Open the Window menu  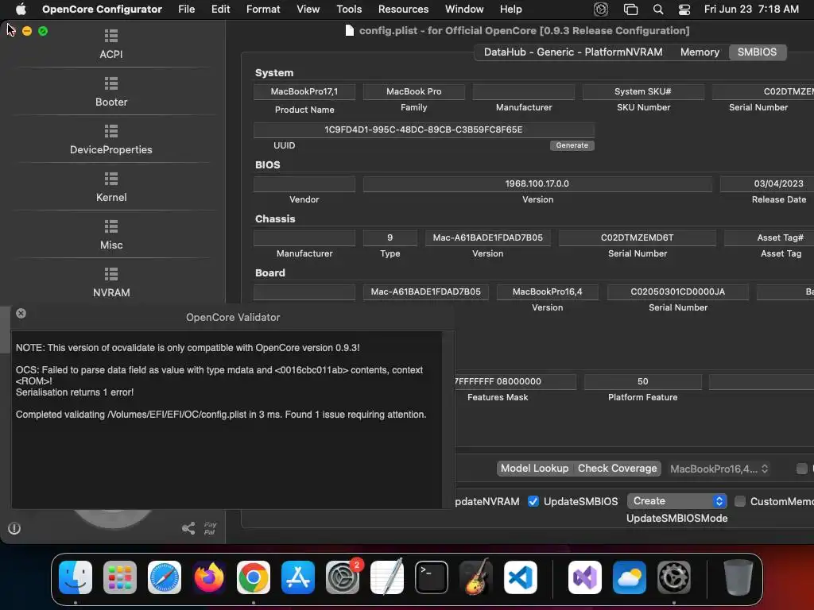point(464,10)
